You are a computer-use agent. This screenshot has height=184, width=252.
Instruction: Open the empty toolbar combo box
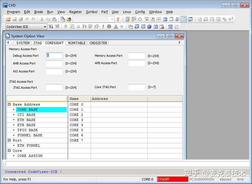94,19
